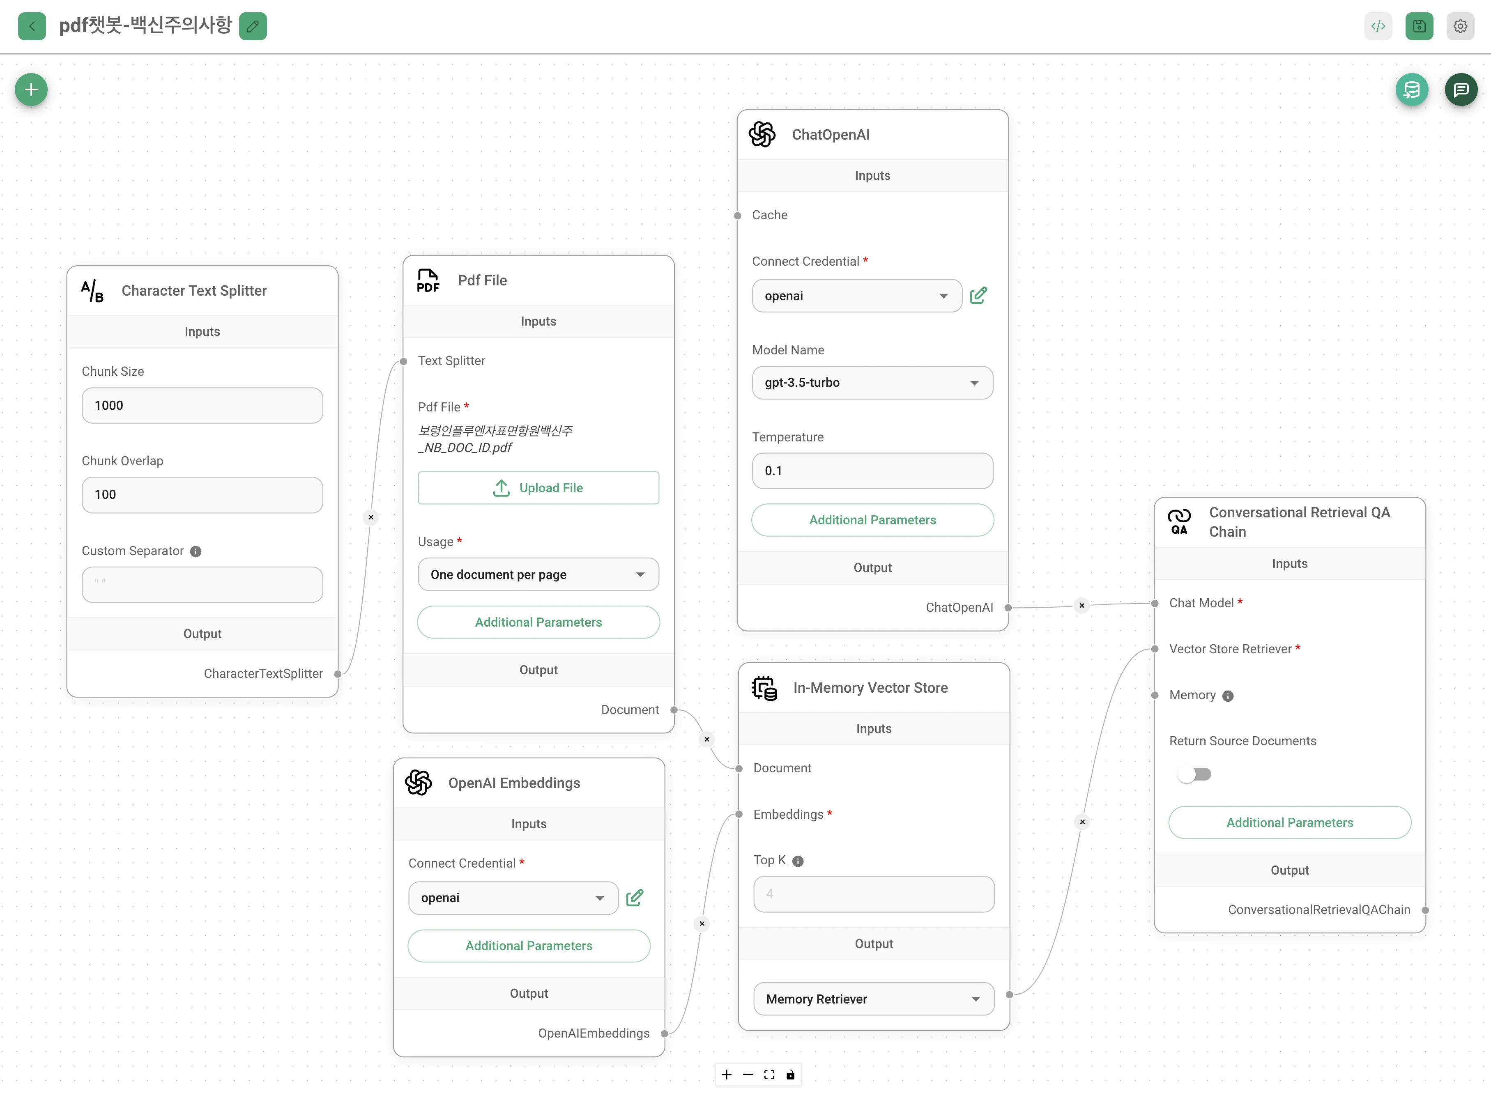Click the Custom Separator input field
The height and width of the screenshot is (1093, 1491).
click(202, 584)
